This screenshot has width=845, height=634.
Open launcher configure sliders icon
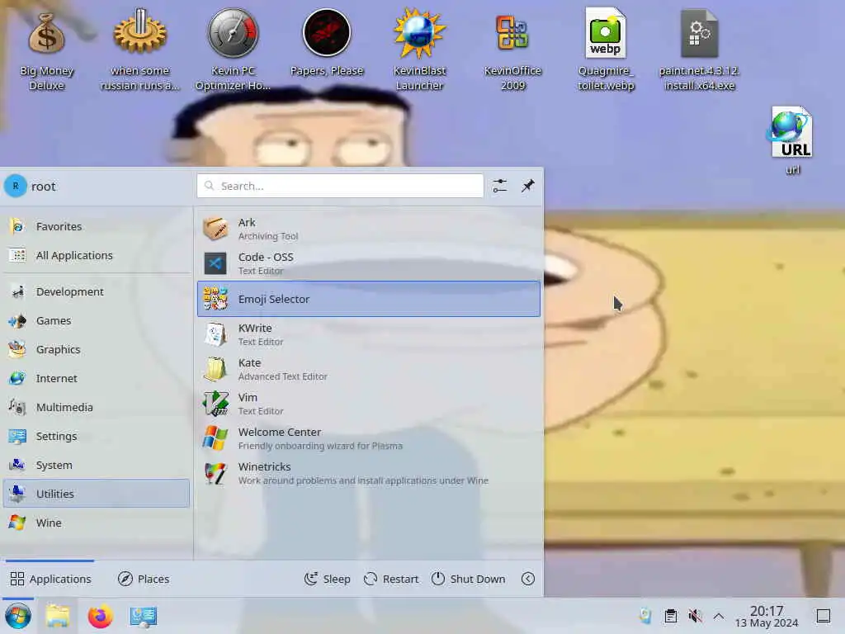point(499,186)
